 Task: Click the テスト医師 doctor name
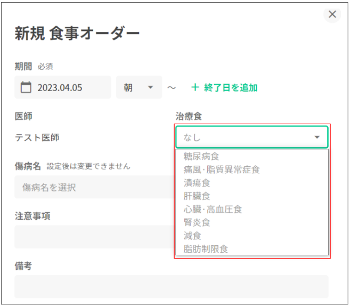pyautogui.click(x=37, y=138)
